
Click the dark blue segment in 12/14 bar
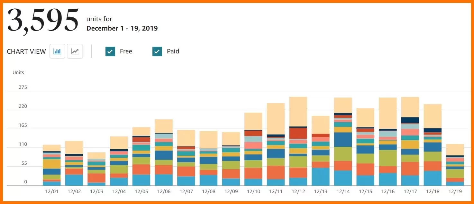[343, 140]
